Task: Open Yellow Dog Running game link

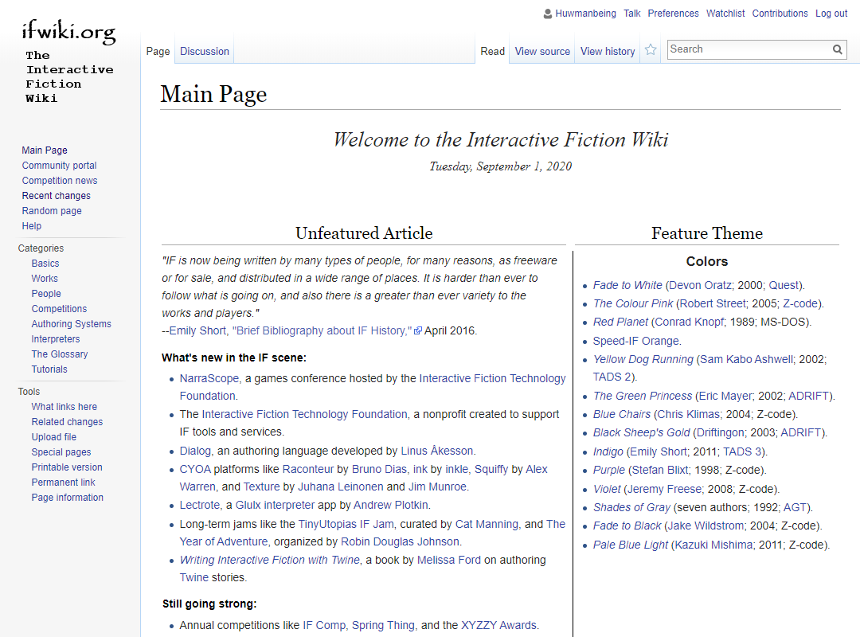Action: (643, 359)
